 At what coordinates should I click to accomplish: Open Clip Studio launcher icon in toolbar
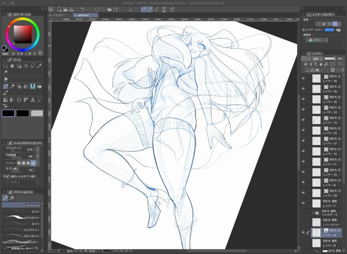51,9
